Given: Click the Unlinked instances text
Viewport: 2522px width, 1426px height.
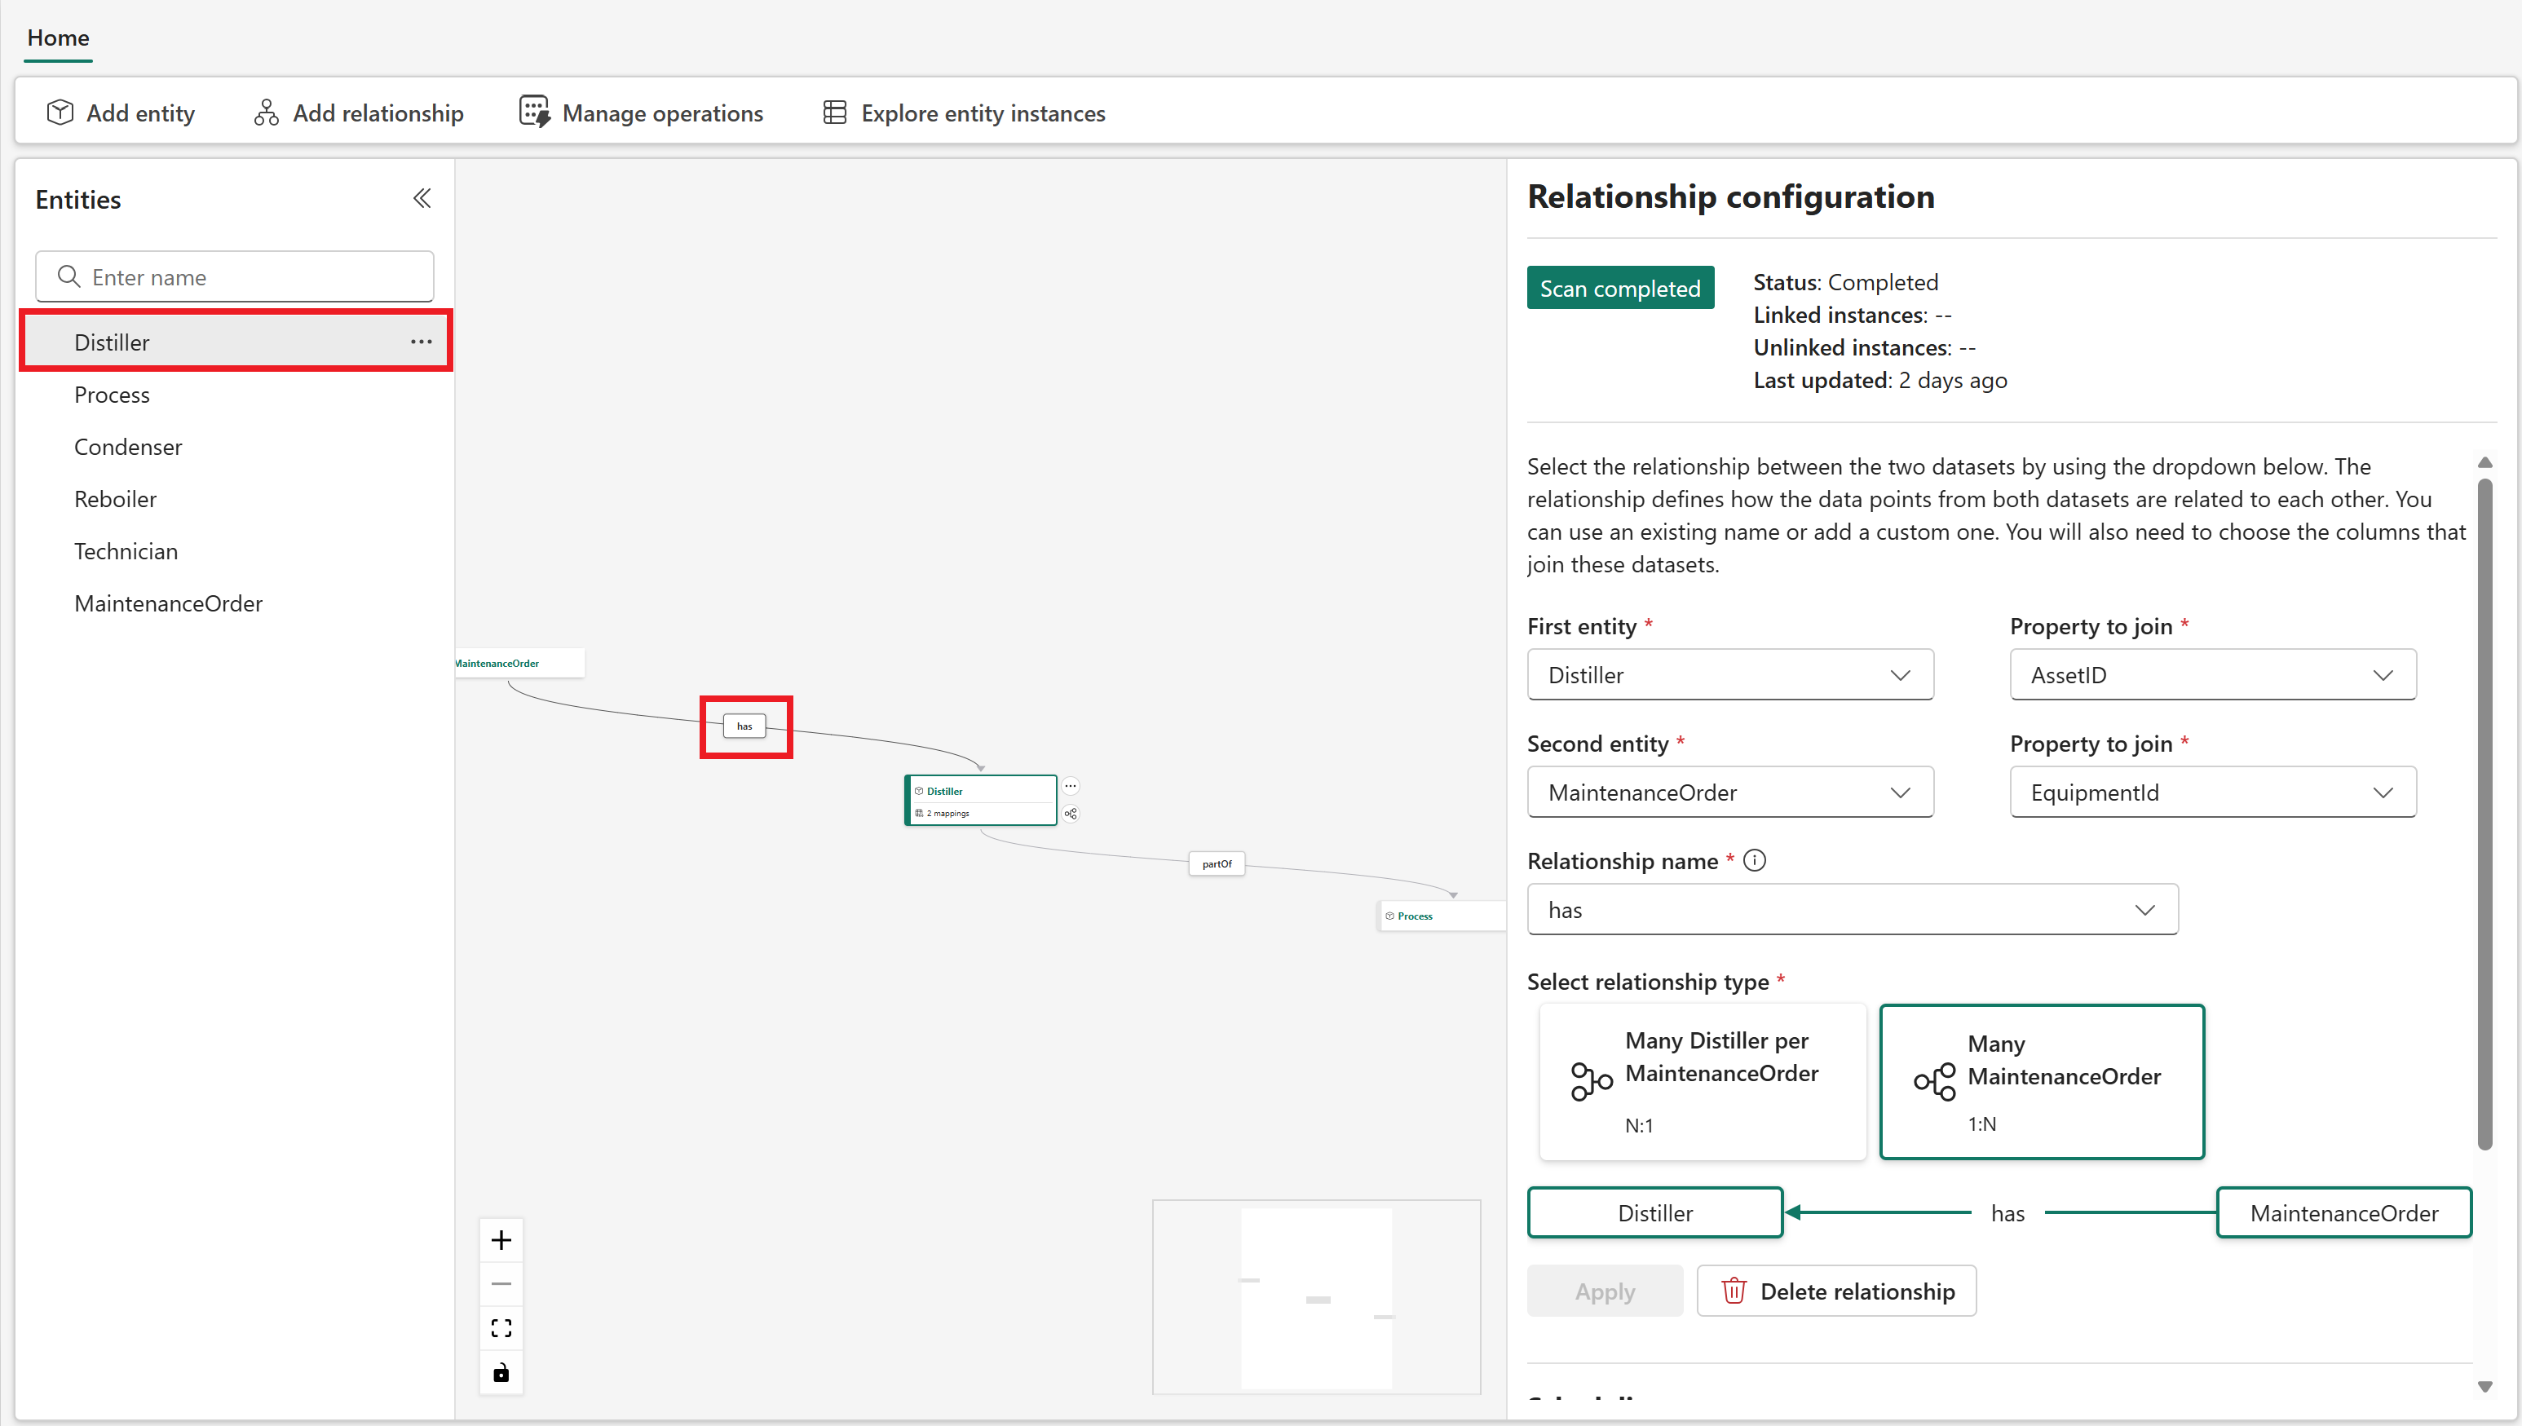Looking at the screenshot, I should click(1864, 347).
